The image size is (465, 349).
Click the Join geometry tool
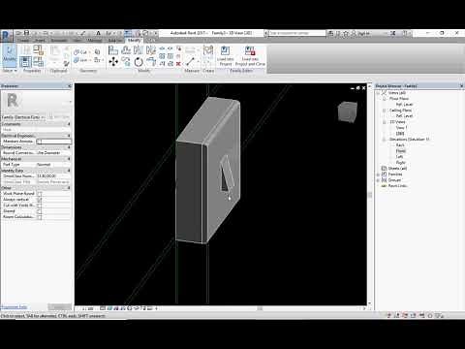tap(80, 60)
